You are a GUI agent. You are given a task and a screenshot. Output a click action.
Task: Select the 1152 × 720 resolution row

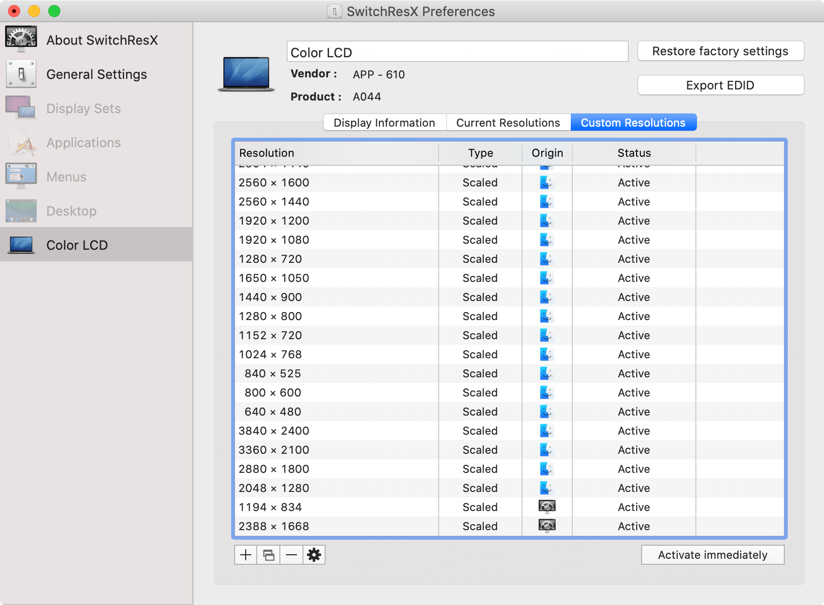click(x=509, y=335)
